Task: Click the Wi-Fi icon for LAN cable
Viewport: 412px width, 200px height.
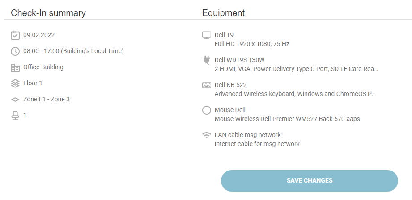Action: 206,135
